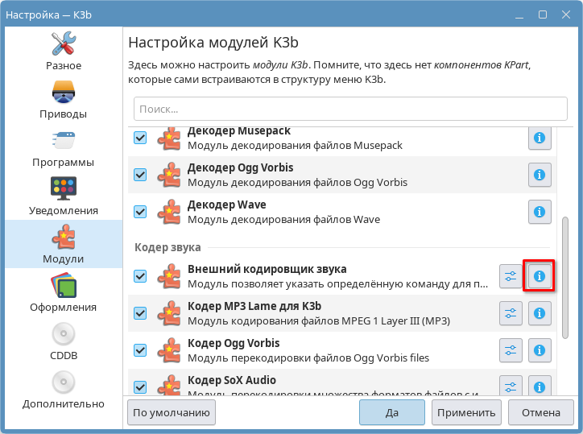Configure the Кодер Ogg Vorbis module
This screenshot has height=434, width=583.
(x=511, y=350)
